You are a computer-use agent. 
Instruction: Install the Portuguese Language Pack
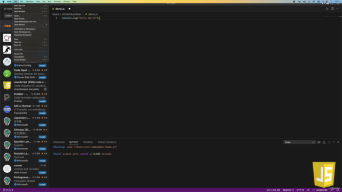[x=42, y=185]
